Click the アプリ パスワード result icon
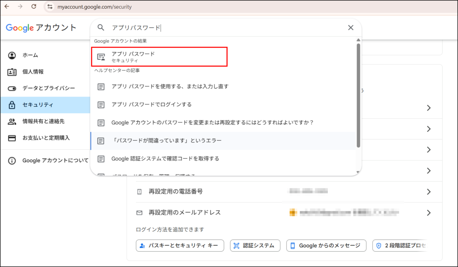The image size is (458, 267). click(x=101, y=57)
